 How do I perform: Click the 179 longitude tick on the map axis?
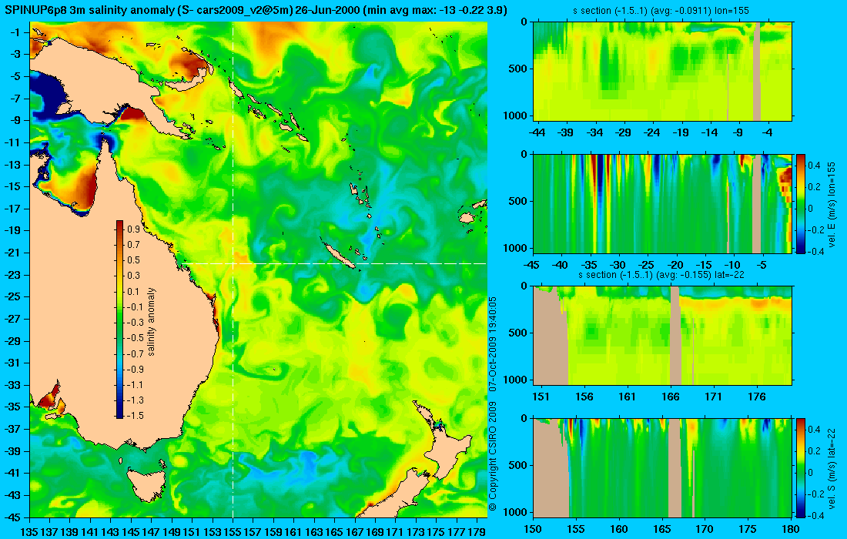[477, 532]
